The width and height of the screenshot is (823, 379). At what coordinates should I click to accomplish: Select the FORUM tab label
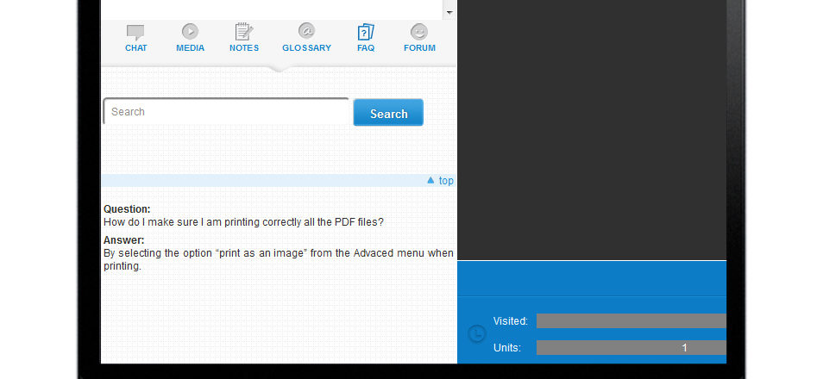point(419,47)
